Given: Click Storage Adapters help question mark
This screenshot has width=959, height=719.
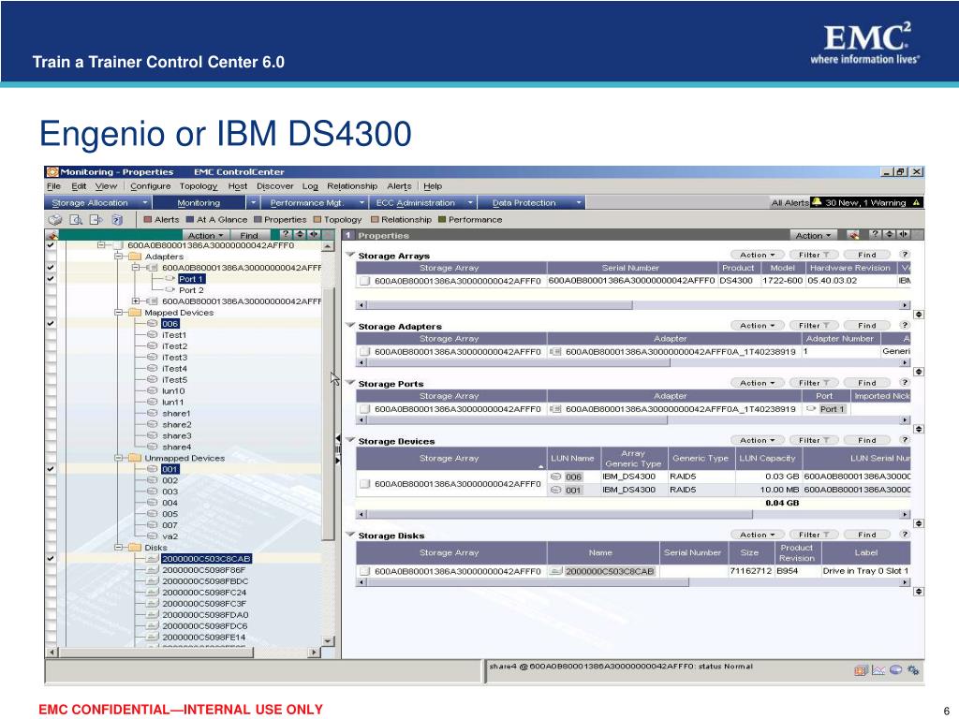Looking at the screenshot, I should point(905,325).
